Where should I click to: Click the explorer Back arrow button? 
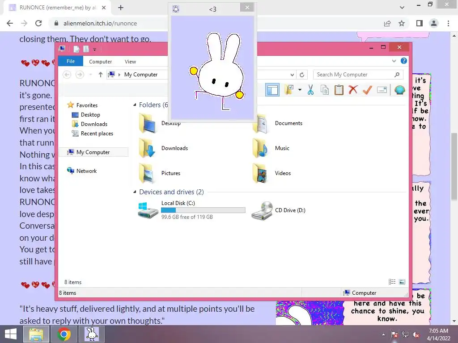coord(67,75)
